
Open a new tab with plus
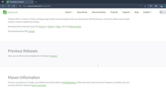pos(36,2)
